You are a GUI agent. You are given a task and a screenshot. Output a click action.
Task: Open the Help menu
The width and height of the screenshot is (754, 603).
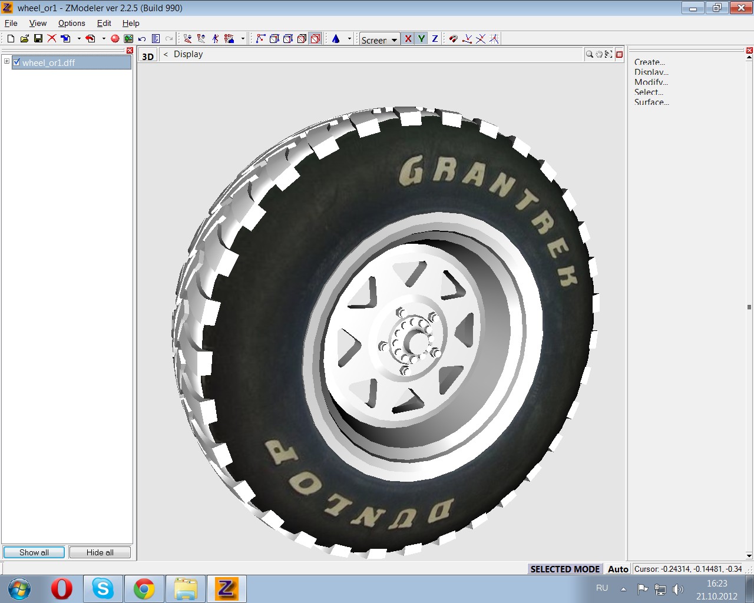tap(131, 23)
